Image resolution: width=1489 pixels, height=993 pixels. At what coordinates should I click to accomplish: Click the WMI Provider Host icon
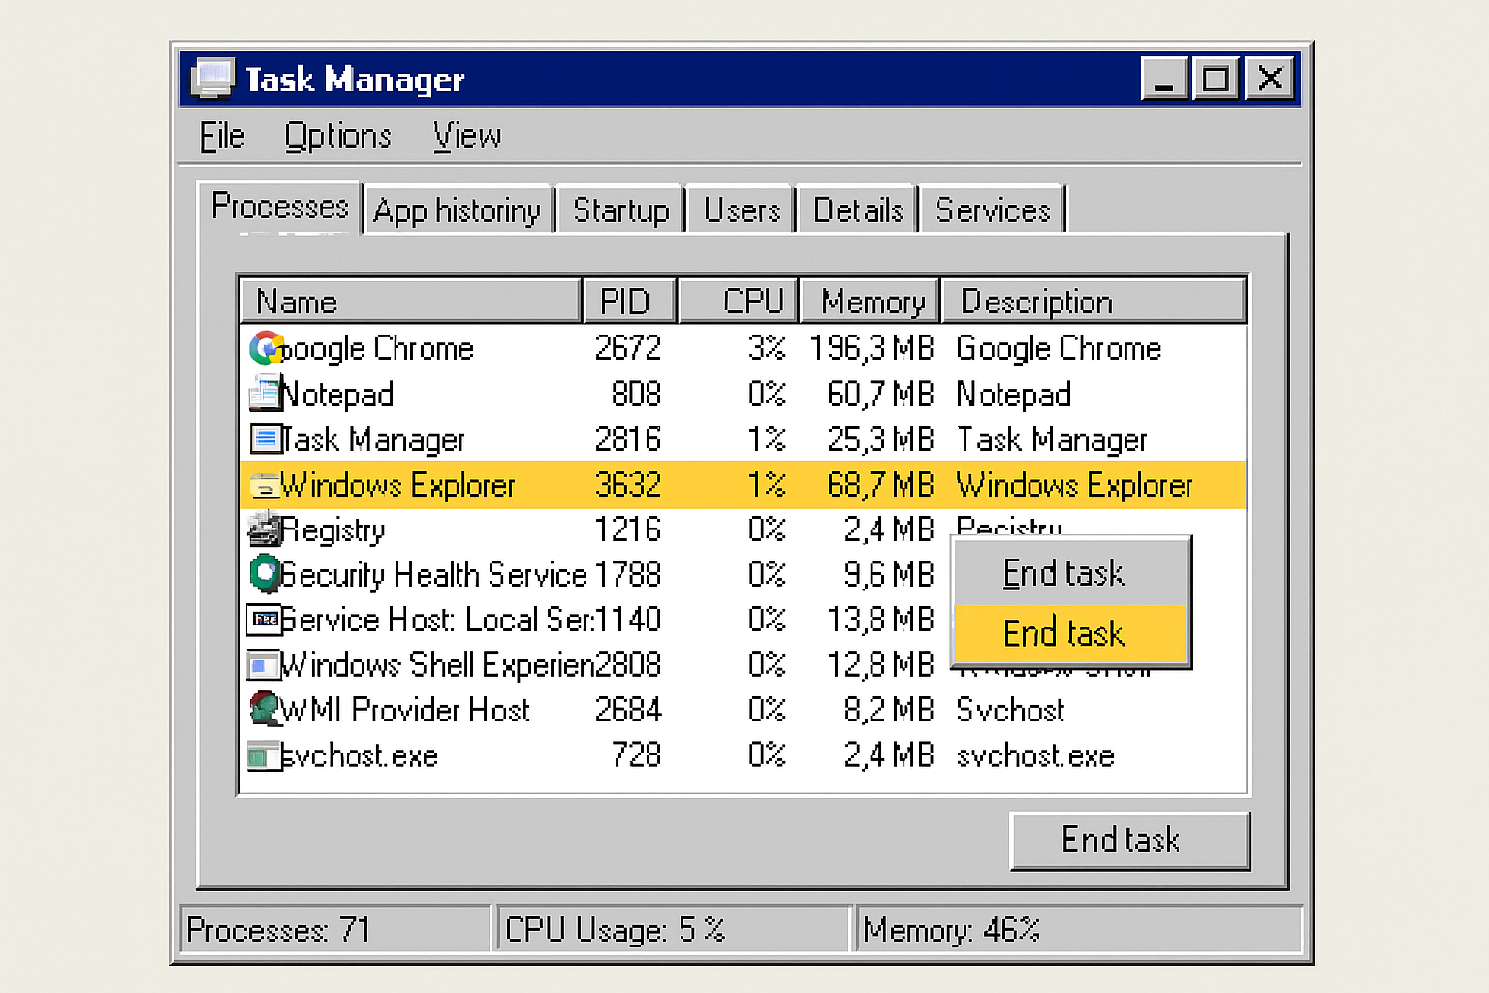pyautogui.click(x=264, y=710)
